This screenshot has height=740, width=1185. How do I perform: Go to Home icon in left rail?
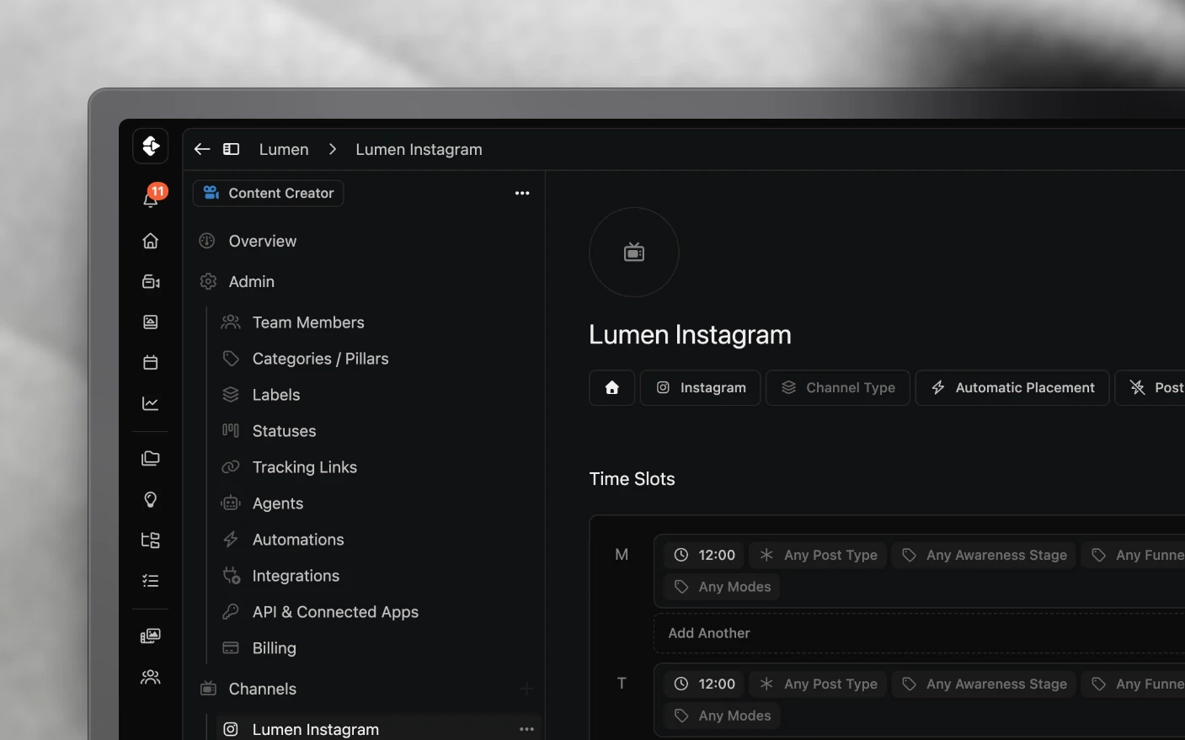[x=151, y=241]
